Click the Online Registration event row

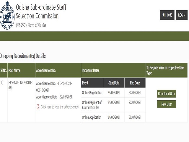pyautogui.click(x=113, y=93)
